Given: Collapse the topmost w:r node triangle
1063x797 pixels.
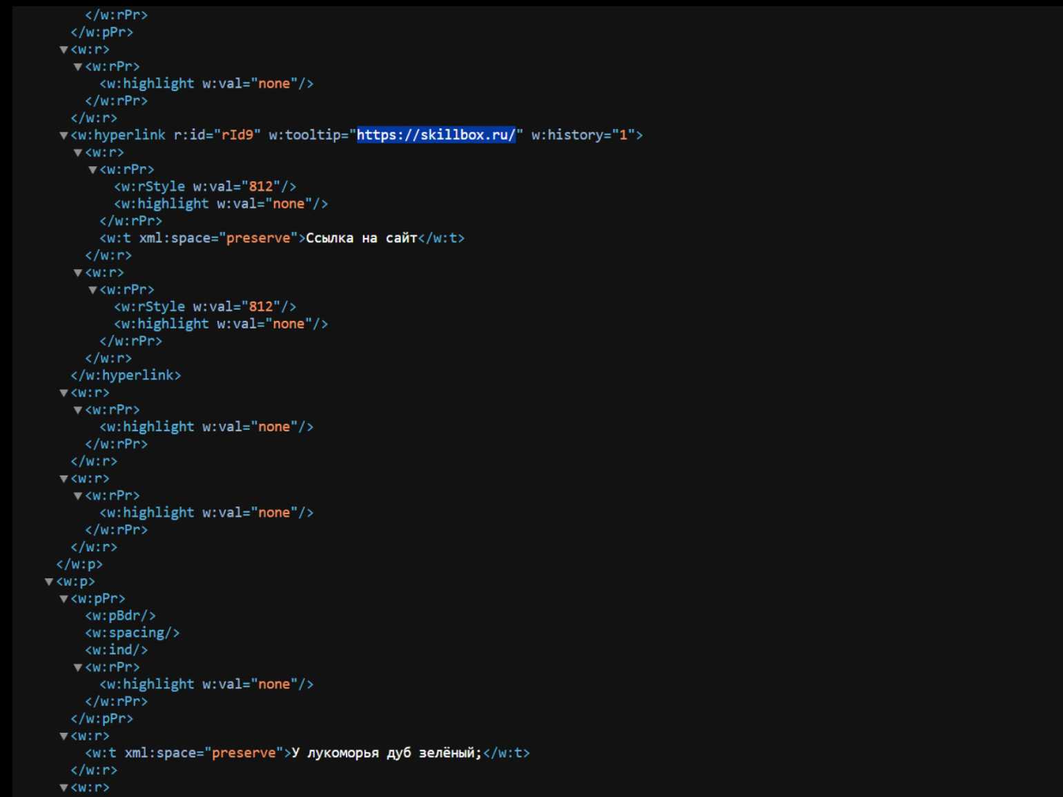Looking at the screenshot, I should click(64, 50).
